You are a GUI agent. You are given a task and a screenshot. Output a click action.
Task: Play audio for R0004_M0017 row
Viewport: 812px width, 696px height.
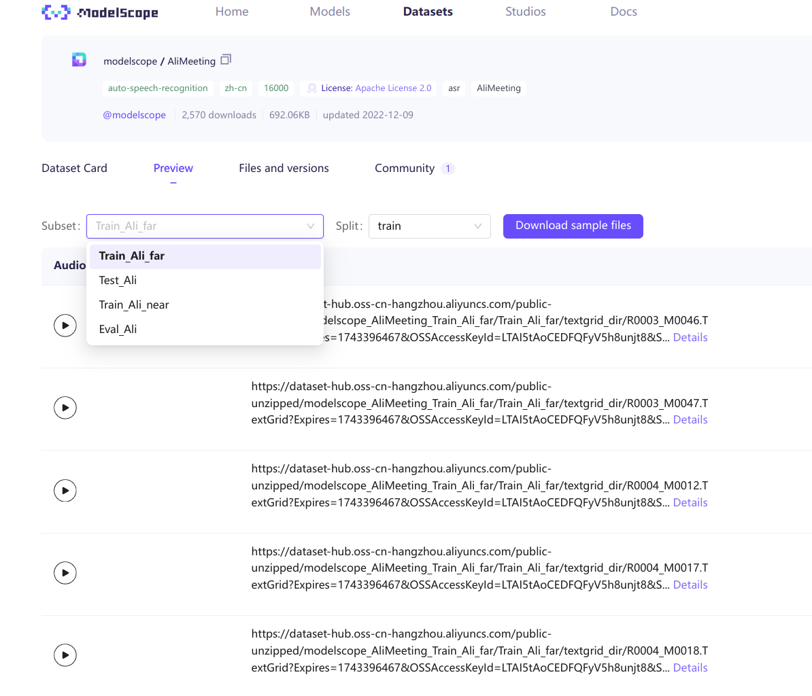pos(65,573)
